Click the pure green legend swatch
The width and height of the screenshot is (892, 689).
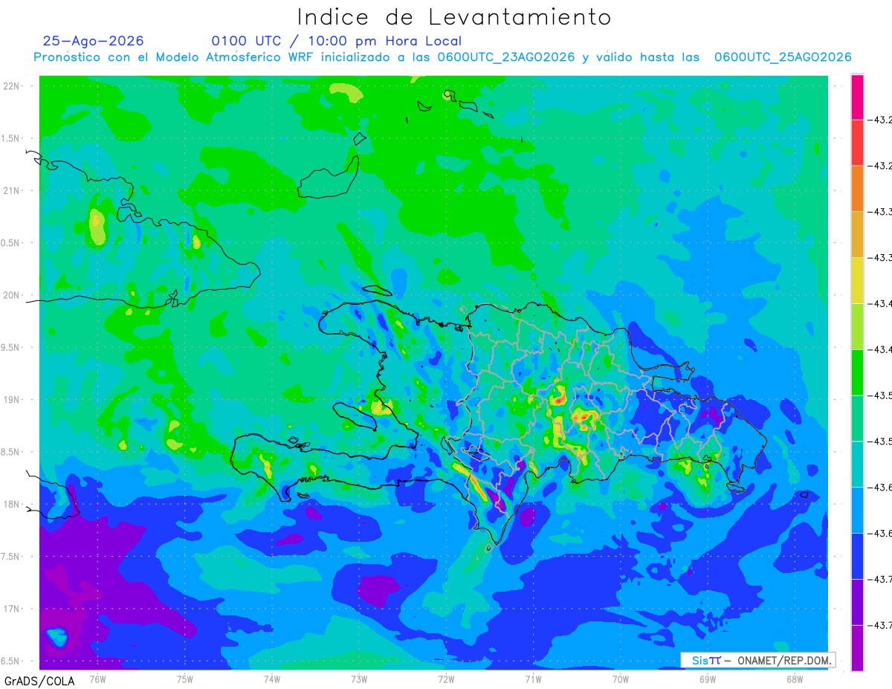(x=857, y=372)
